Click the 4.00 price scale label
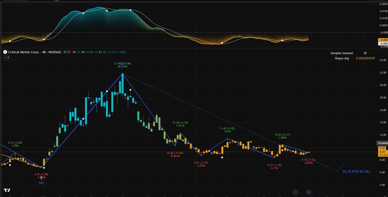The width and height of the screenshot is (388, 197). (383, 185)
